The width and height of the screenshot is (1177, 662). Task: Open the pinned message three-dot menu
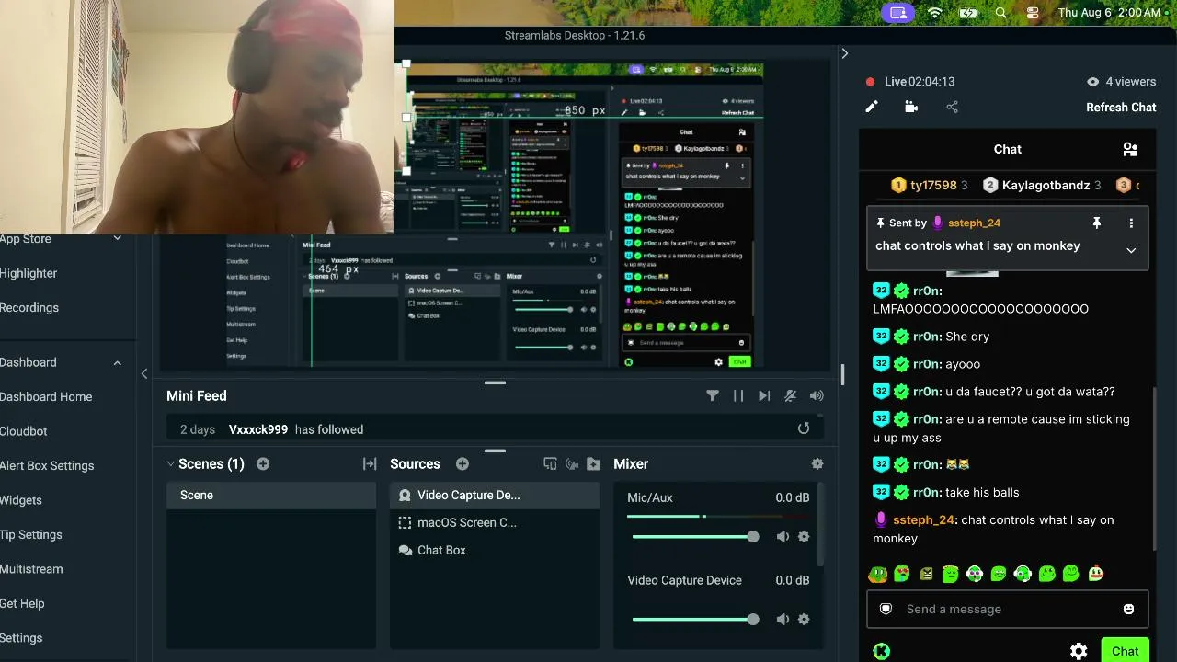(1131, 223)
